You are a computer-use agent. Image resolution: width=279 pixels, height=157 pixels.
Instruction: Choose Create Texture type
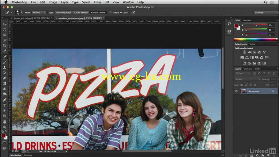(81, 13)
